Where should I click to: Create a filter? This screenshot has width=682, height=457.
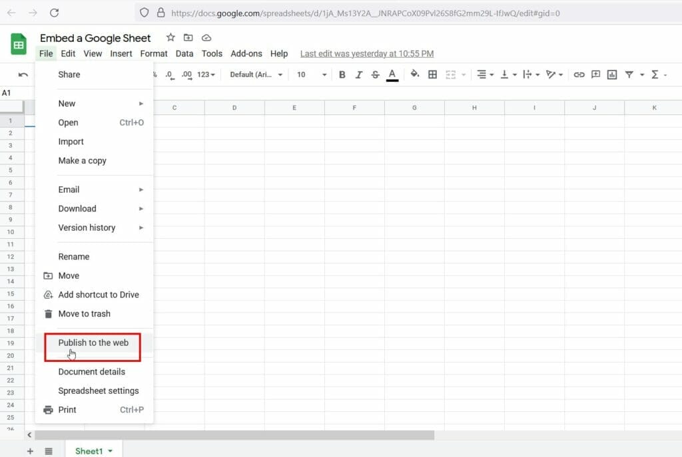(629, 75)
